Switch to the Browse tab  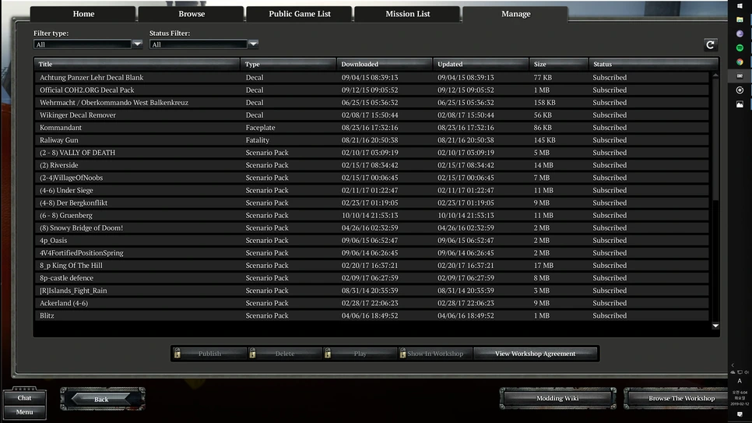[192, 14]
